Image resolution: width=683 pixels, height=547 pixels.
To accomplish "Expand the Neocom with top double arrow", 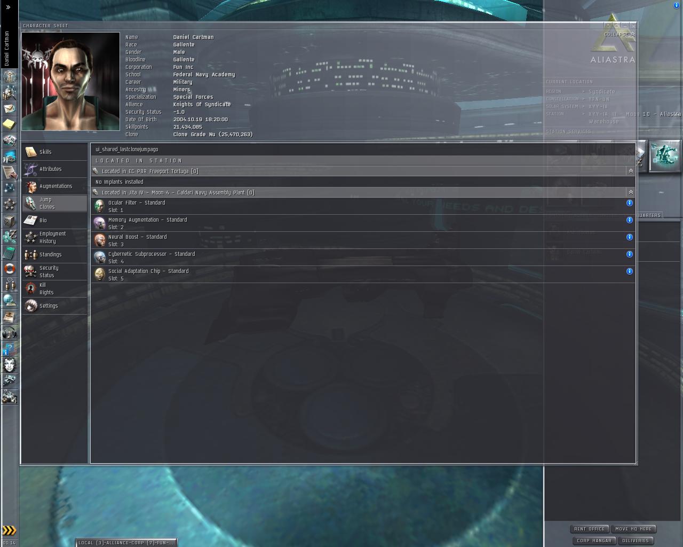I will [8, 7].
